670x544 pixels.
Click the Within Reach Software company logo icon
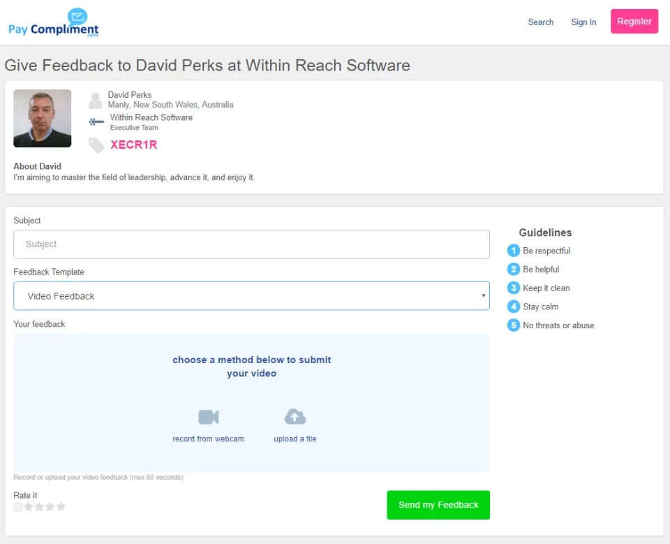click(96, 122)
